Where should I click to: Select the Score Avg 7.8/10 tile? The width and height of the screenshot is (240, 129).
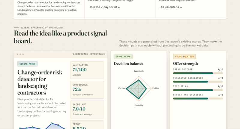tap(87, 109)
